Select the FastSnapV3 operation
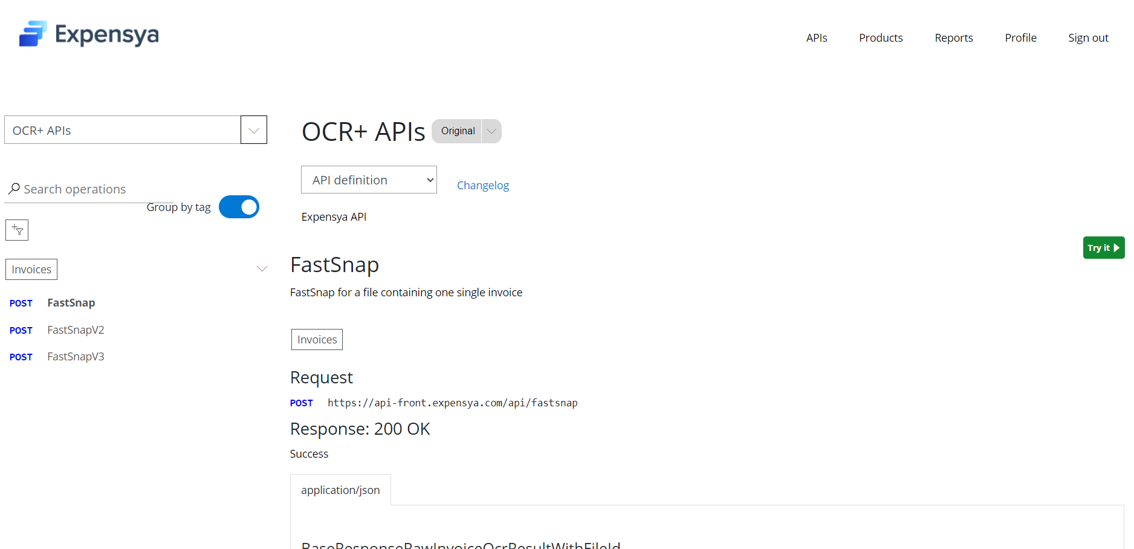Image resolution: width=1134 pixels, height=549 pixels. click(76, 357)
